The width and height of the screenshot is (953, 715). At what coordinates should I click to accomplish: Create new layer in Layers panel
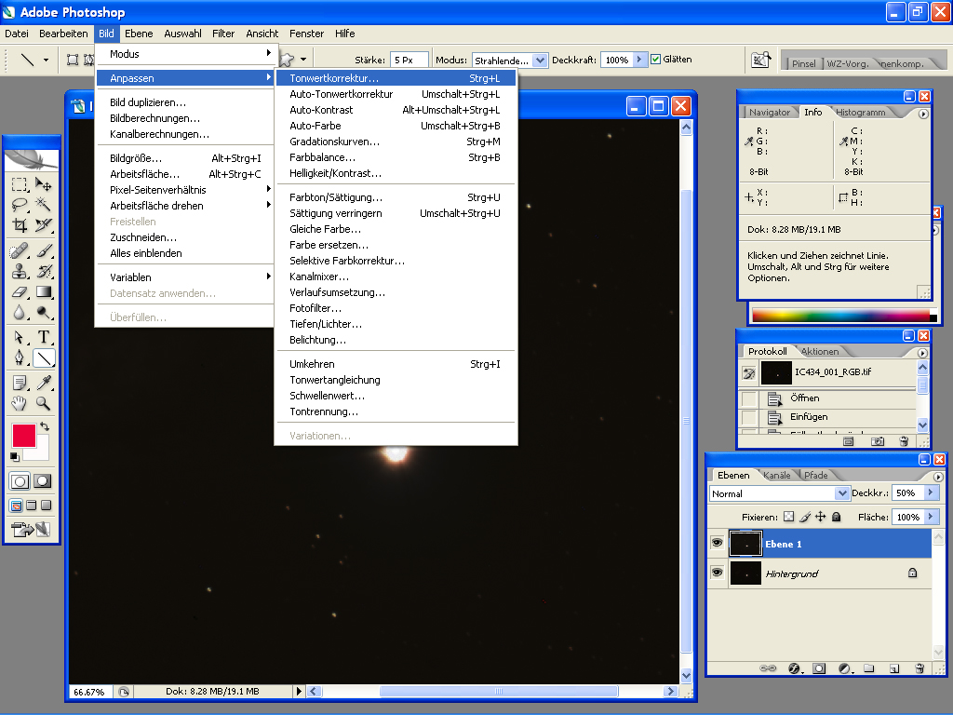(894, 668)
